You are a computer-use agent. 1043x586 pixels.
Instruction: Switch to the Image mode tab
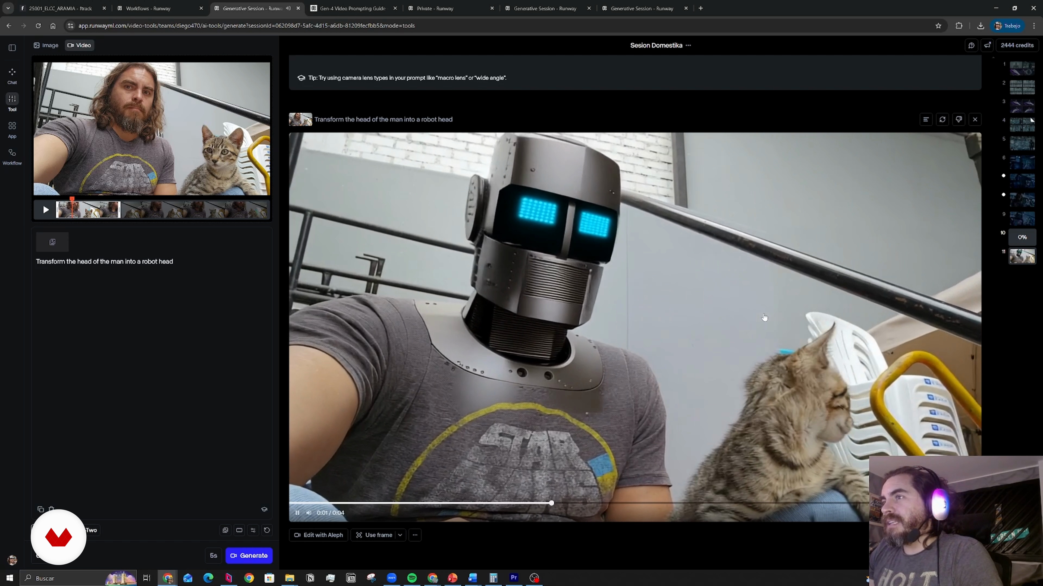point(46,45)
